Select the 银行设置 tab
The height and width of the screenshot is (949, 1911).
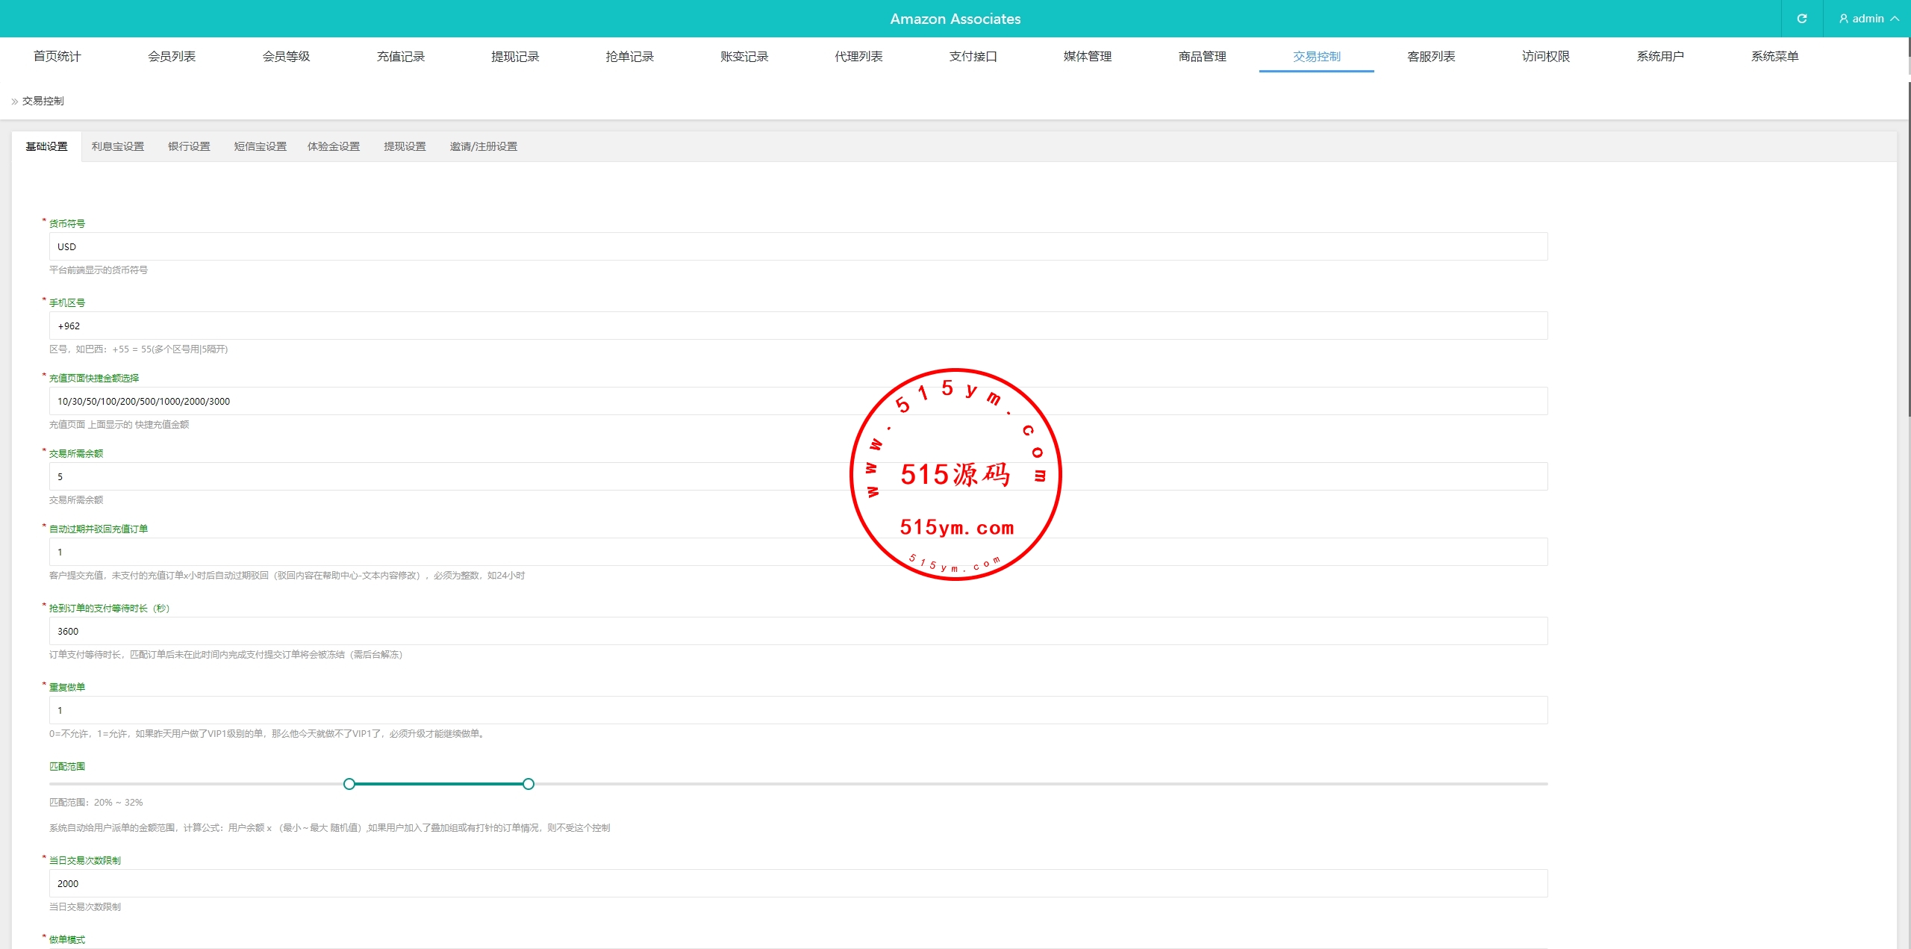pos(189,146)
